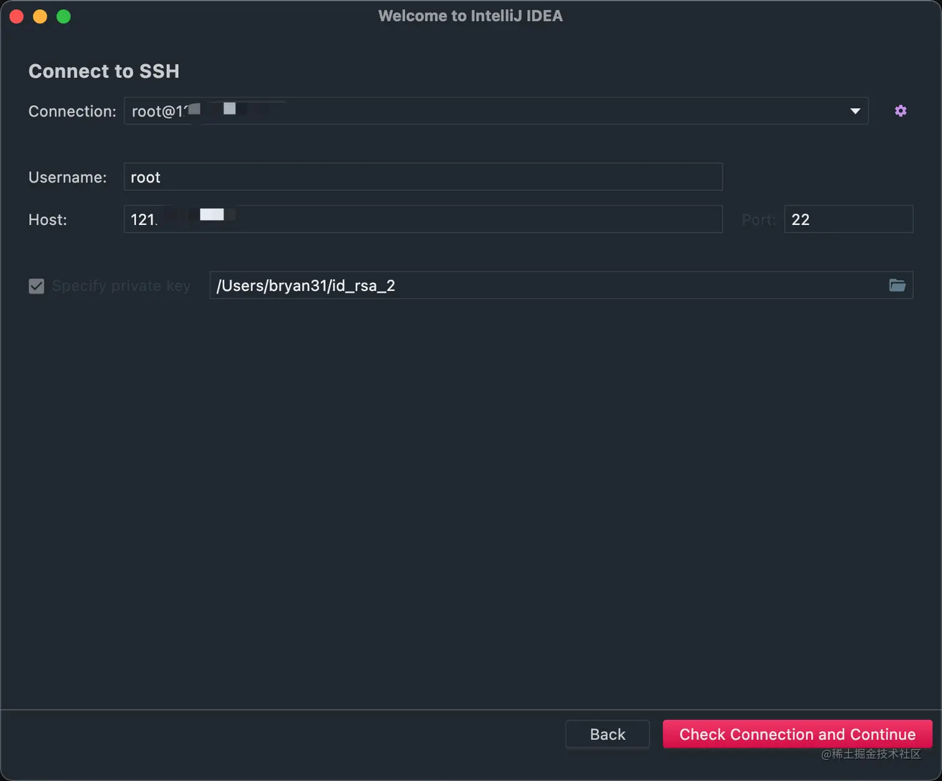Click Check Connection and Continue
The height and width of the screenshot is (781, 942).
[x=797, y=734]
